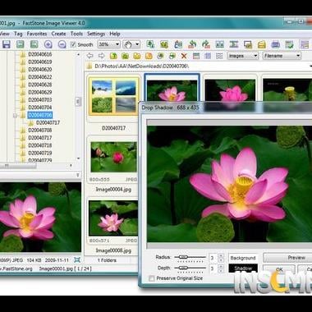Screen dimensions: 312x312
Task: Click the Zoom In magnifier icon
Action: [48, 44]
